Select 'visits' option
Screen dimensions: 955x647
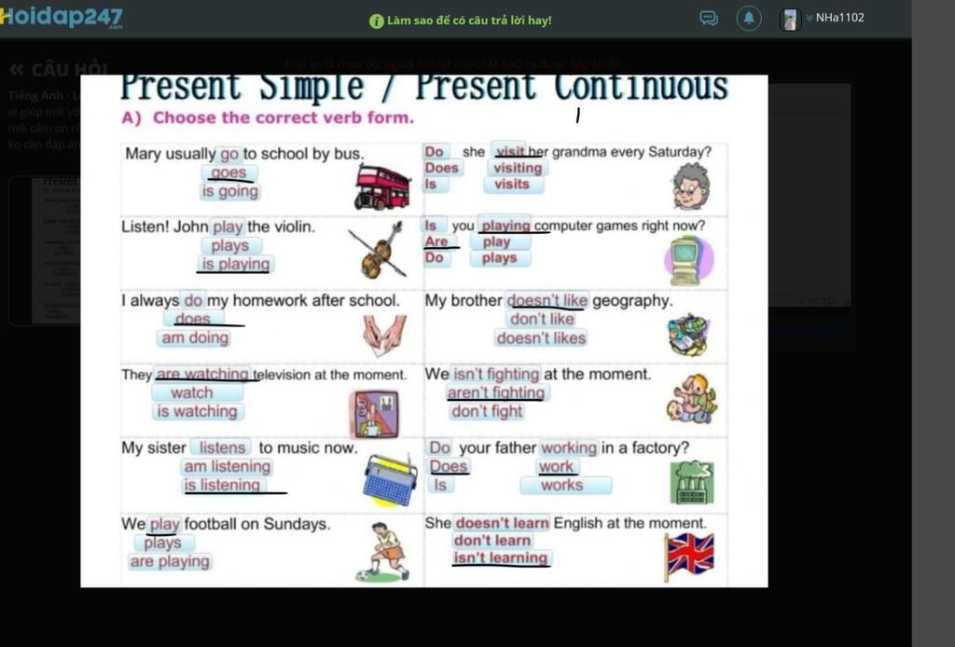512,185
